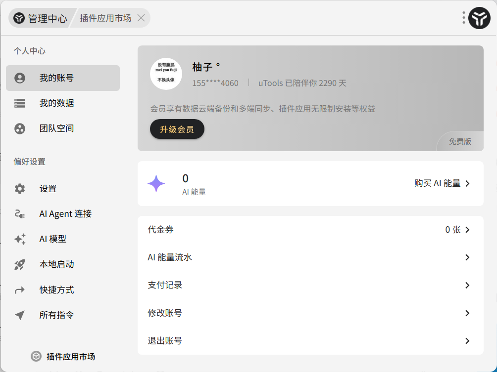Viewport: 497px width, 372px height.
Task: Open 我的数据 in the sidebar
Action: [63, 103]
